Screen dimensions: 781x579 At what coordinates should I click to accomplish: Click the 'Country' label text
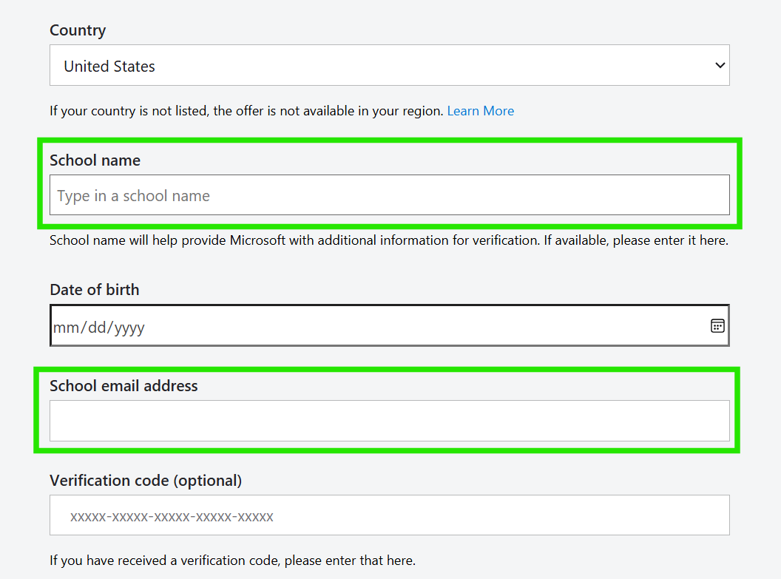78,30
